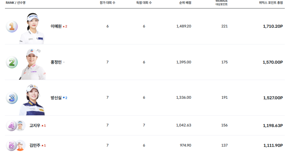Click the rank 5 medal icon
Screen dimensions: 288x153
pos(11,146)
